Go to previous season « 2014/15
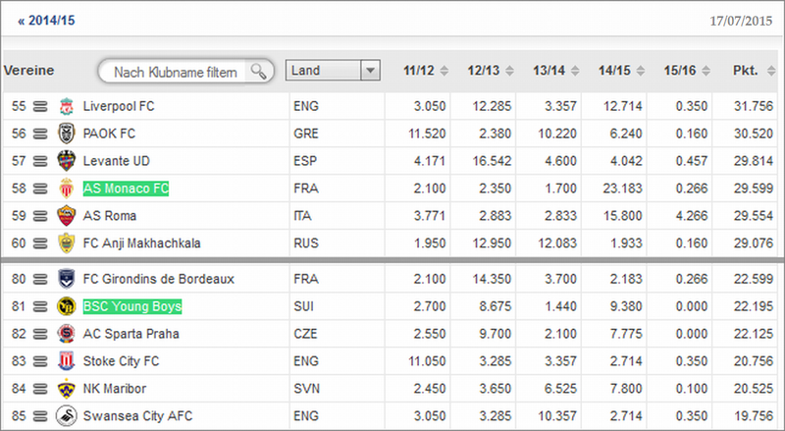 (x=46, y=21)
